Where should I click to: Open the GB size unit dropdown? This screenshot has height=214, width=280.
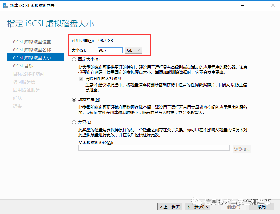coord(133,50)
